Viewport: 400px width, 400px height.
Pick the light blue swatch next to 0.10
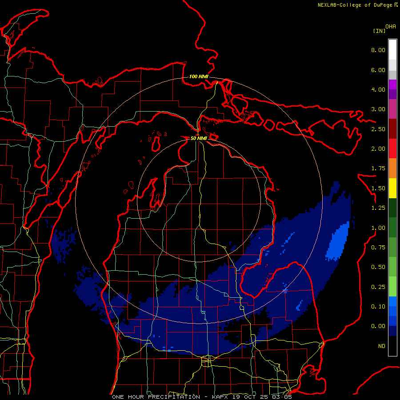(x=392, y=301)
